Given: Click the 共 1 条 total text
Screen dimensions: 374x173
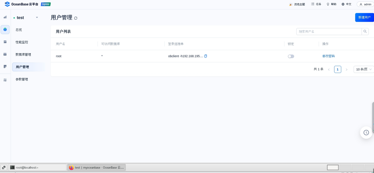Looking at the screenshot, I should pyautogui.click(x=318, y=69).
